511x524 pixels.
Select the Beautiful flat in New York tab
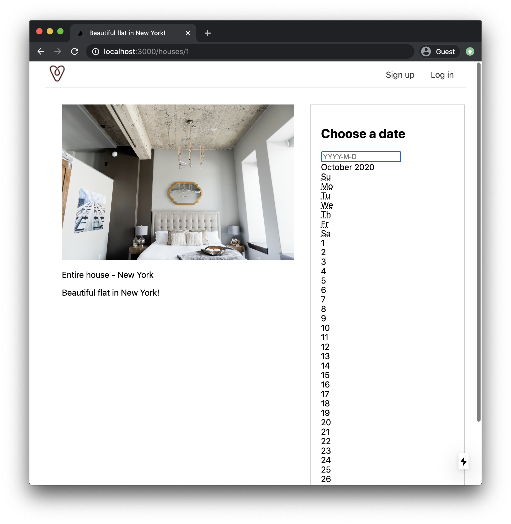tap(127, 33)
